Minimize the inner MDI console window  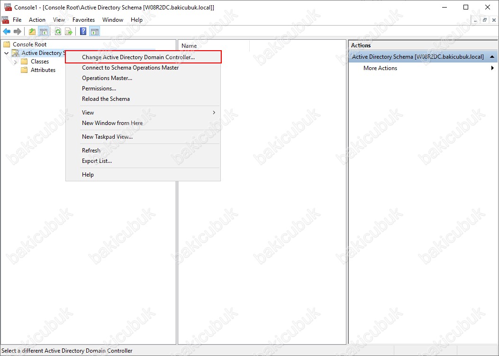[475, 20]
